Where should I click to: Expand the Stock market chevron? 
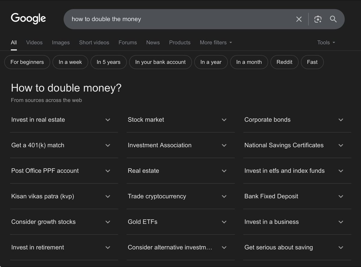point(224,120)
